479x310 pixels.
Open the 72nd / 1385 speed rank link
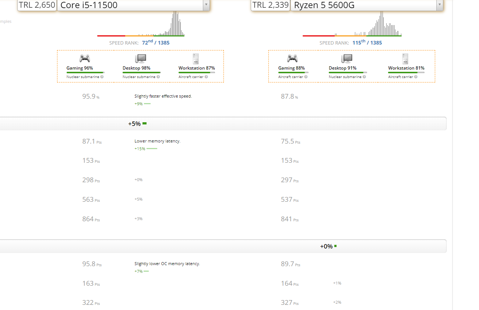coord(156,42)
